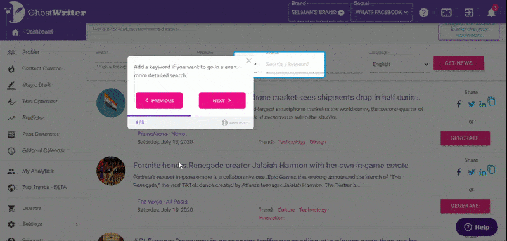Open the Pick a trend dropdown
The height and width of the screenshot is (241, 507).
pos(112,67)
